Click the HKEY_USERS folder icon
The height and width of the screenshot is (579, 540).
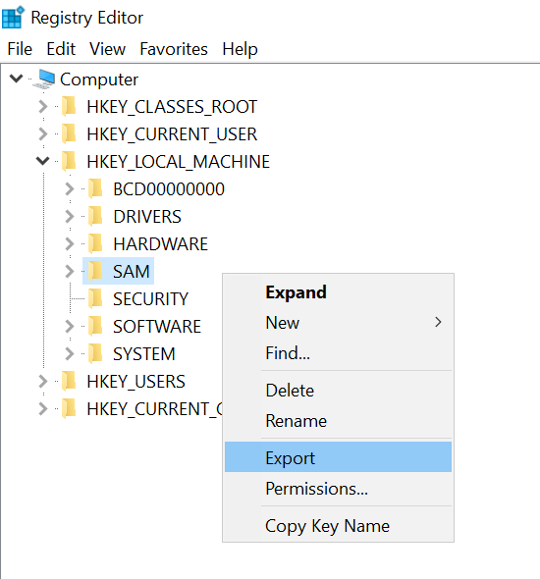69,382
